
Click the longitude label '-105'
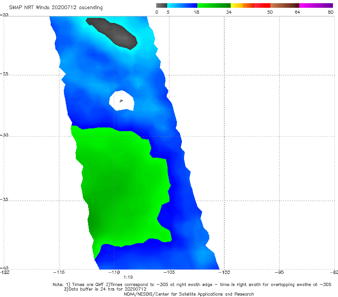coord(169,272)
